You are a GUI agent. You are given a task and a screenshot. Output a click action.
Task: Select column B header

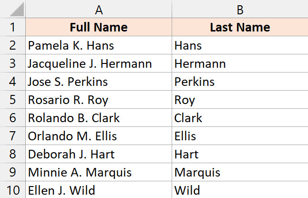240,9
